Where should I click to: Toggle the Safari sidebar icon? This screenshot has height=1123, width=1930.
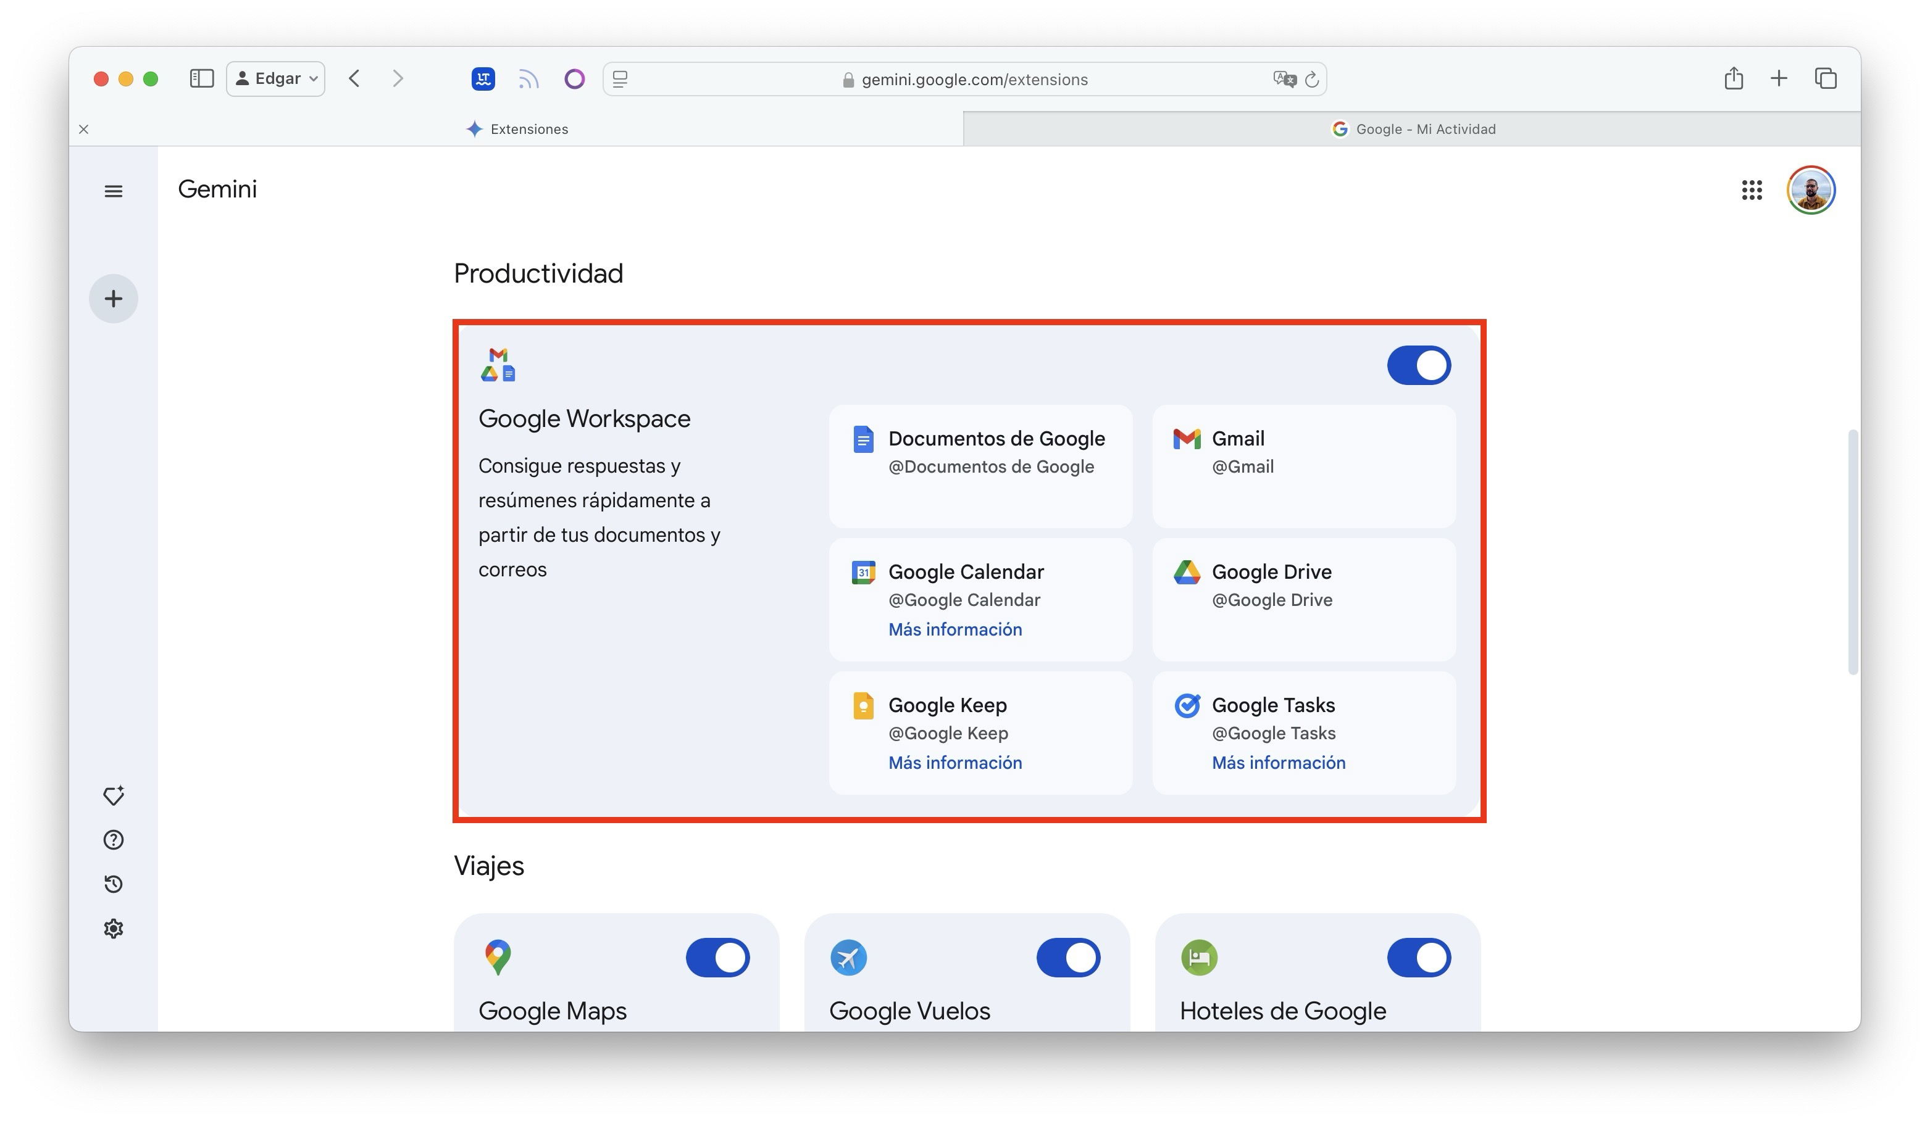tap(201, 79)
